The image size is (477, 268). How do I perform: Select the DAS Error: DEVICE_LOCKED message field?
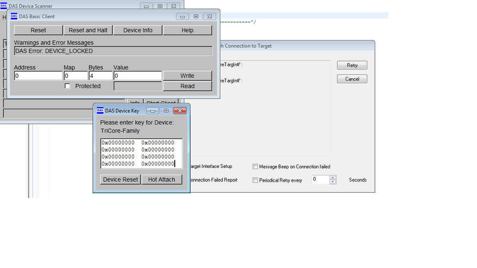[113, 51]
